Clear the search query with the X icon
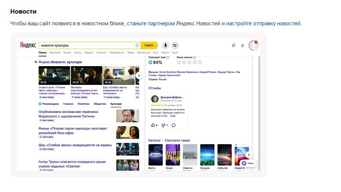 point(137,45)
